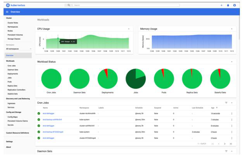Viewport: 248px width, 155px height.
Task: Collapse the Daemon Sets card
Action: [x=232, y=151]
